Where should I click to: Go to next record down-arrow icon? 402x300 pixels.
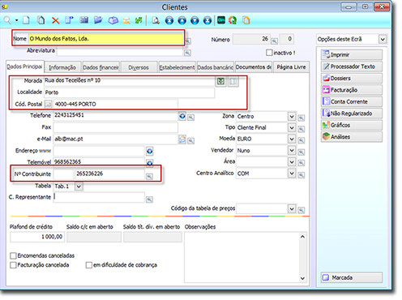coord(195,20)
